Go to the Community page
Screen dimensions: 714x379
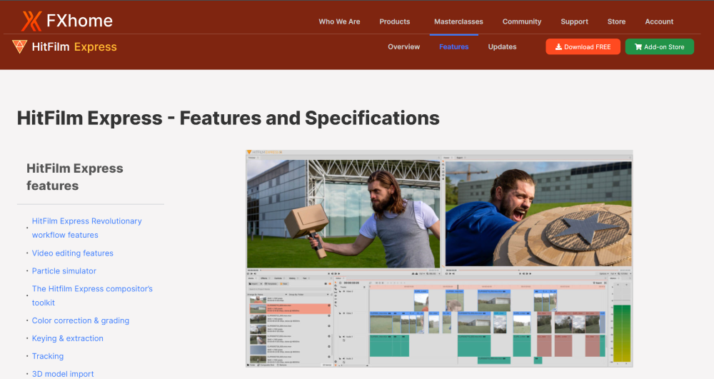(522, 21)
